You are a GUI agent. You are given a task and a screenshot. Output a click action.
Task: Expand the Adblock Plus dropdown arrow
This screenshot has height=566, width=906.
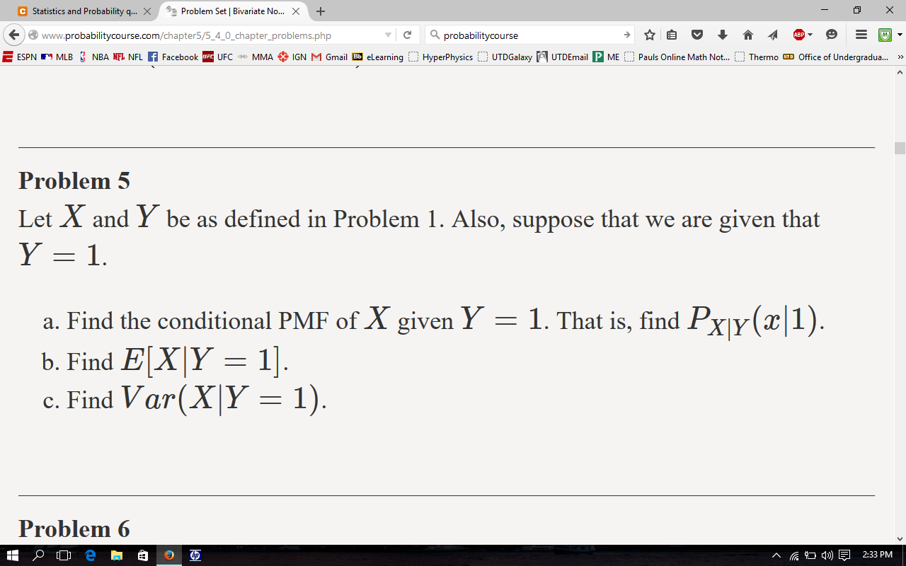pyautogui.click(x=810, y=35)
